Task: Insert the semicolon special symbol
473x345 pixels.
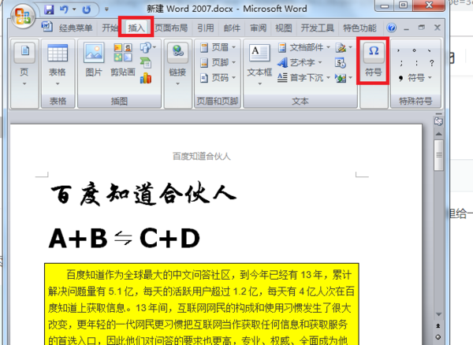Action: pos(401,63)
